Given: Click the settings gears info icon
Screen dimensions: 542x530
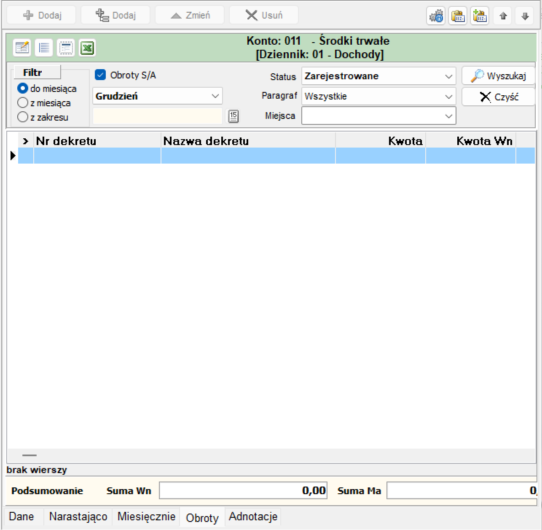Looking at the screenshot, I should 436,16.
